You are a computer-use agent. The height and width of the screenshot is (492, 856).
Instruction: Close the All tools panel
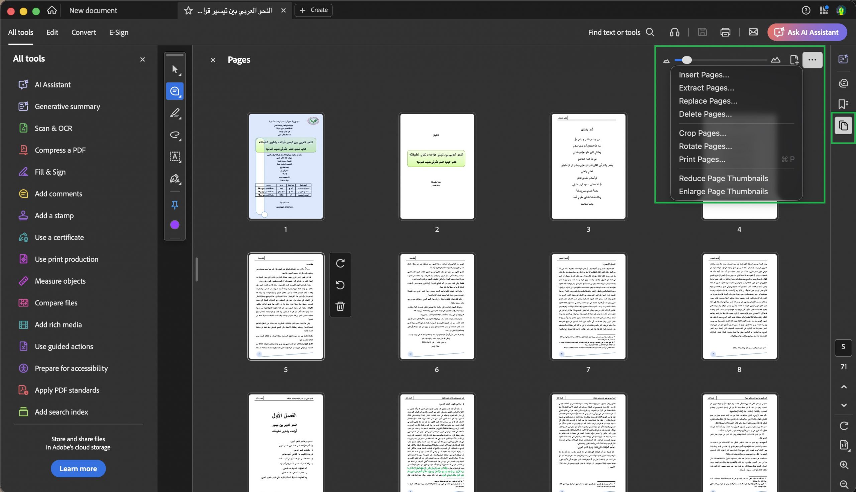click(x=142, y=59)
